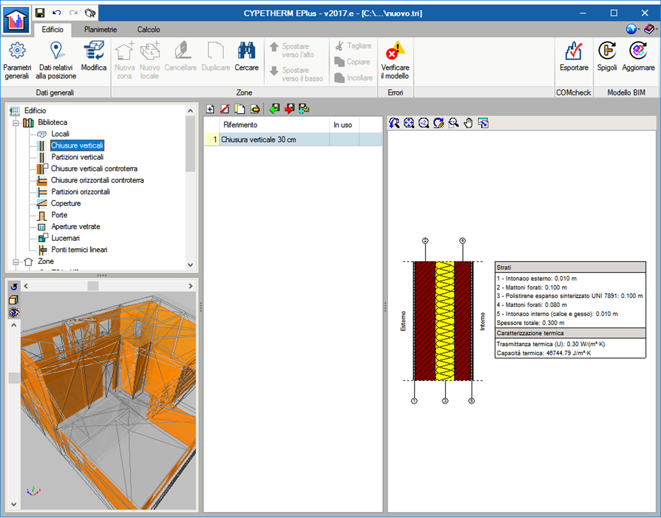Click the edit element pencil icon in list toolbar
This screenshot has width=661, height=518.
[255, 109]
